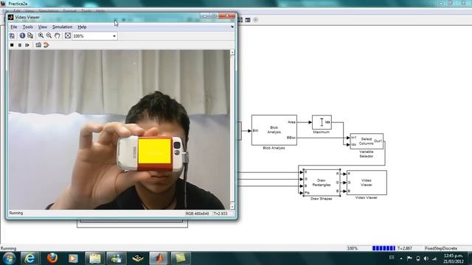
Task: Click the ES language indicator
Action: click(392, 258)
